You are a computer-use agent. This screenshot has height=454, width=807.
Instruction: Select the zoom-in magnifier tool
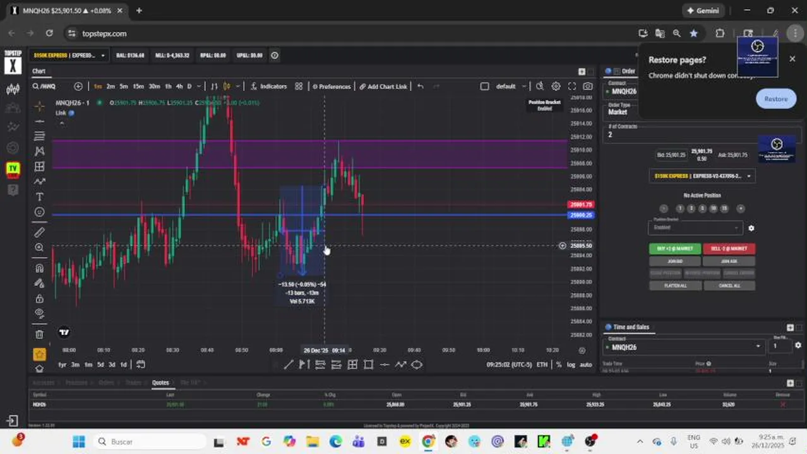(39, 248)
